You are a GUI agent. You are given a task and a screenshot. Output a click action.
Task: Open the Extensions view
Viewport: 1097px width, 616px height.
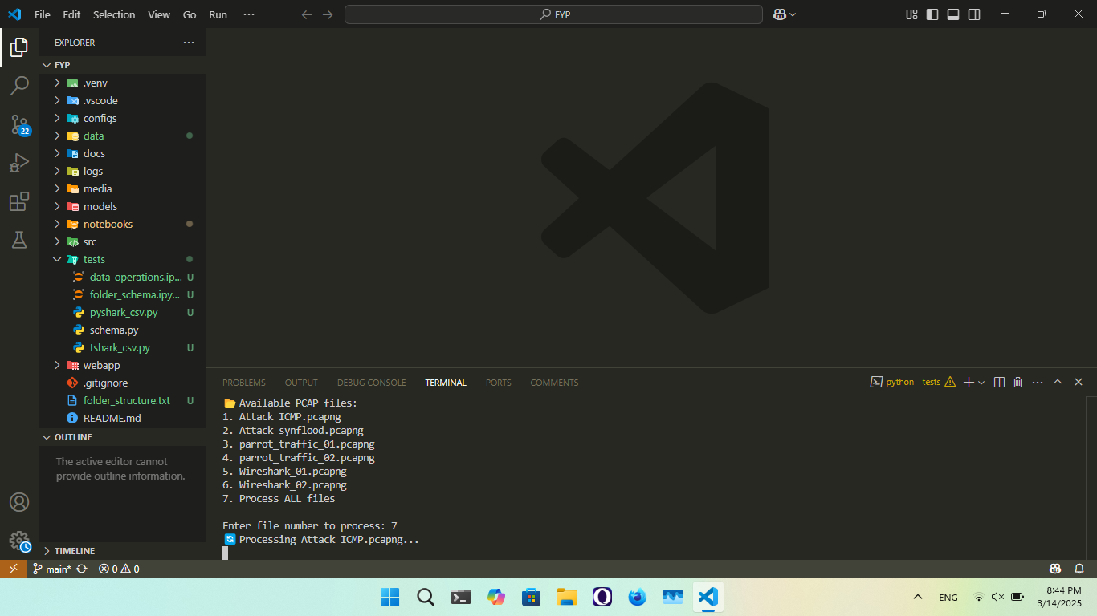pos(19,201)
